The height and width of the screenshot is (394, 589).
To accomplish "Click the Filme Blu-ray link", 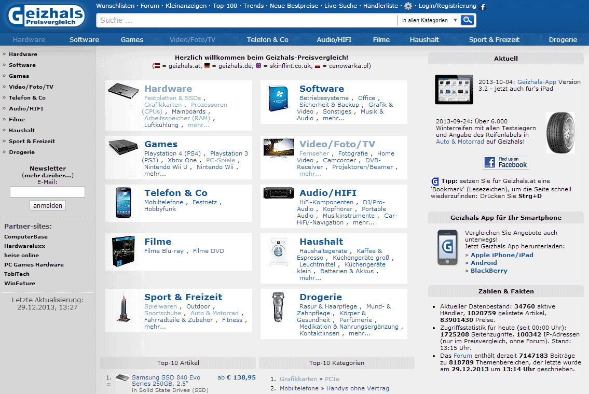I will 164,251.
